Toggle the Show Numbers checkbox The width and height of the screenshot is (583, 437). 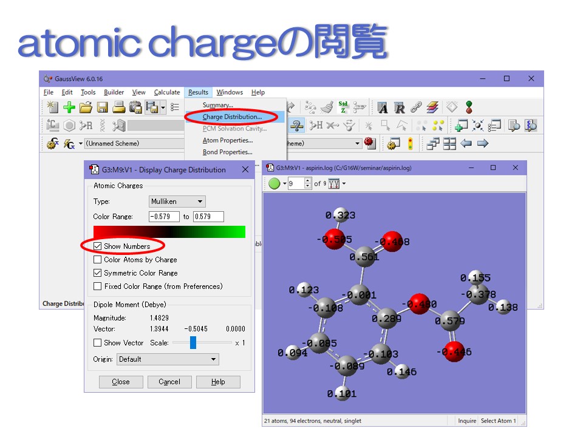click(x=97, y=246)
